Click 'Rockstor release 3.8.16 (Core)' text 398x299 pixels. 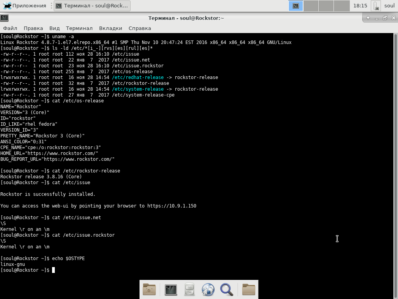(x=41, y=177)
